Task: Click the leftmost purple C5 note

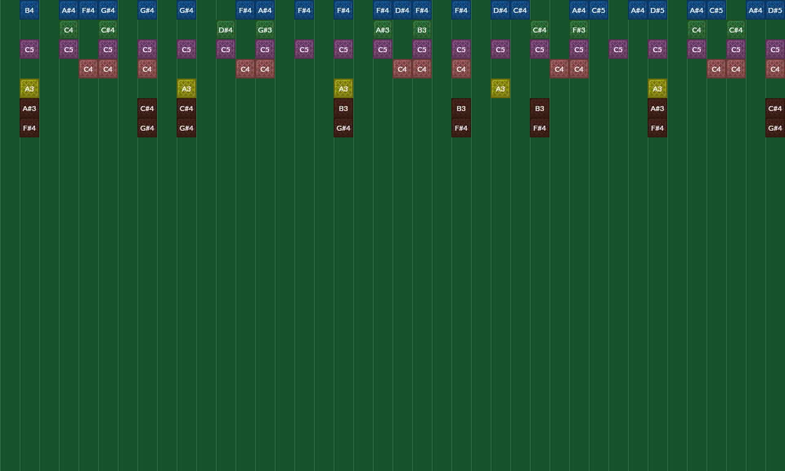Action: [29, 50]
